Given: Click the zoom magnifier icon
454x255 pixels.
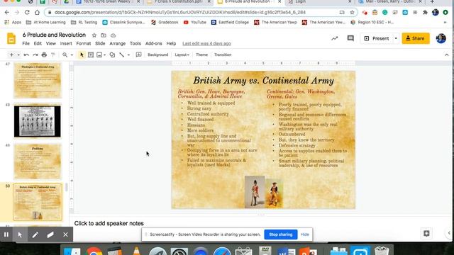Looking at the screenshot, I should (x=65, y=55).
